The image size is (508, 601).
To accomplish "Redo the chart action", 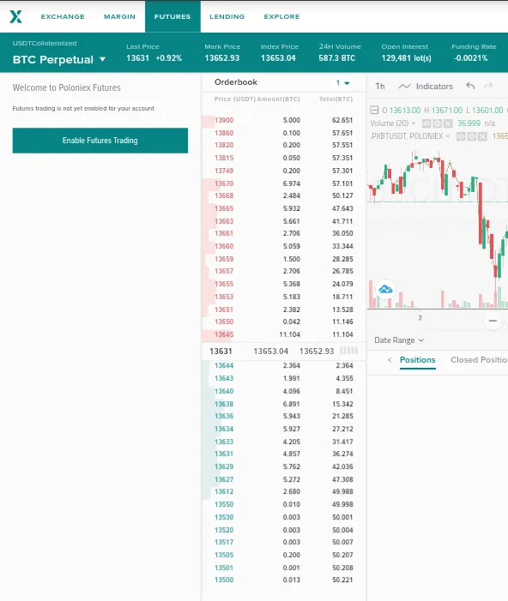I will [x=488, y=86].
